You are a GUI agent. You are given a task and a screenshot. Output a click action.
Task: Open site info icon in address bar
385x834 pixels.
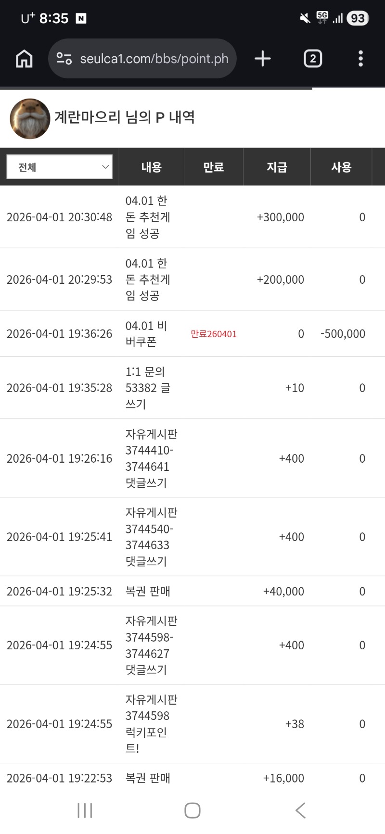(64, 59)
